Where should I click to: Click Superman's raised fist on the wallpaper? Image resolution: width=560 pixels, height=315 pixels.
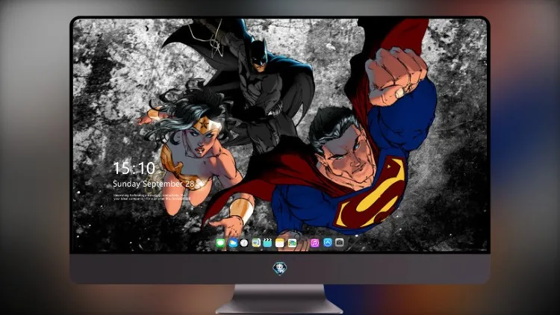click(x=396, y=75)
